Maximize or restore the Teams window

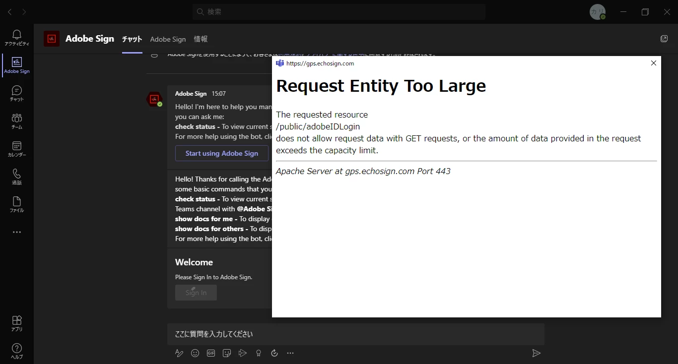click(645, 12)
